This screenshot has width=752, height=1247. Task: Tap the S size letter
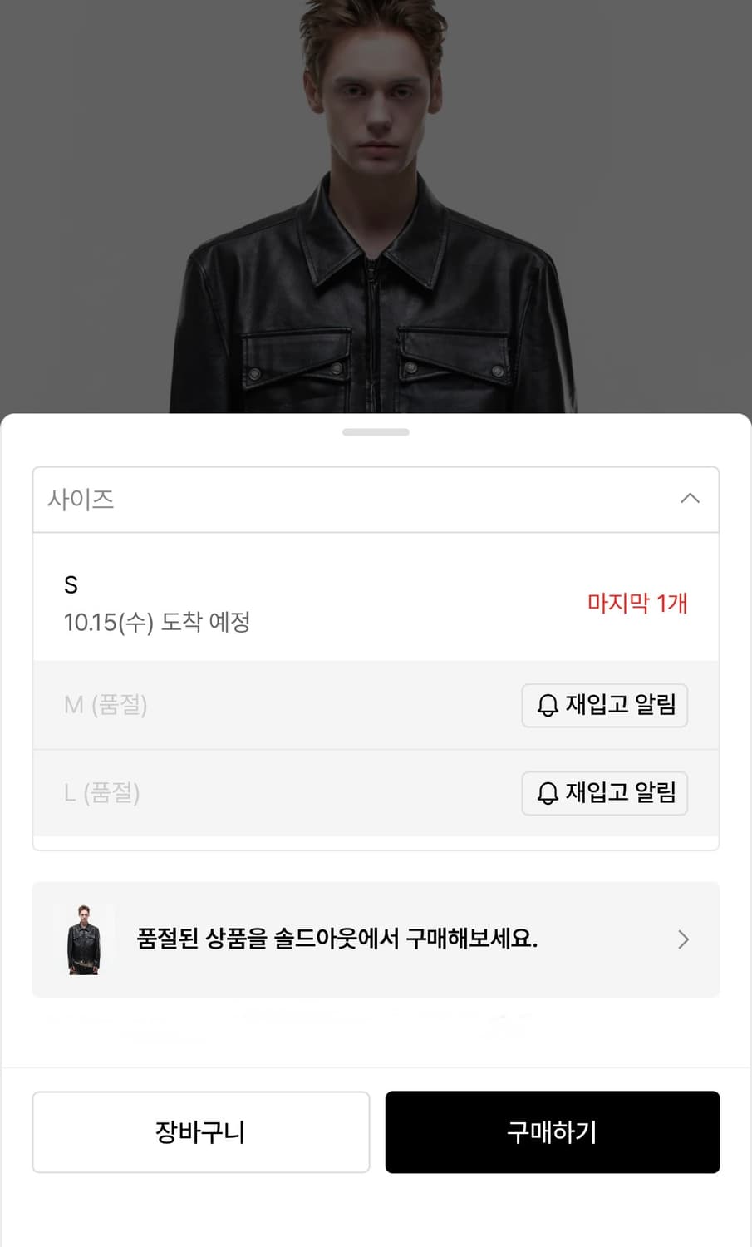click(x=71, y=585)
